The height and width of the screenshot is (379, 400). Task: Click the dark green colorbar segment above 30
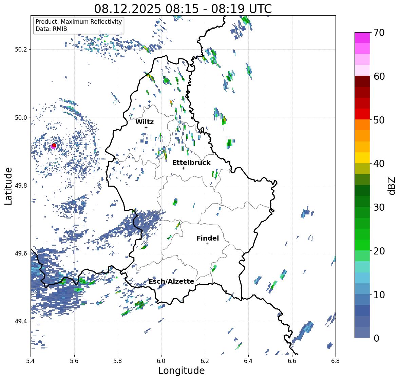coord(362,202)
